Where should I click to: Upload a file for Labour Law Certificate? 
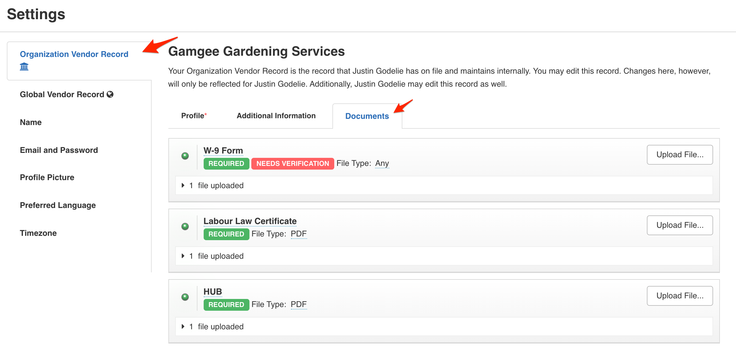click(x=680, y=225)
